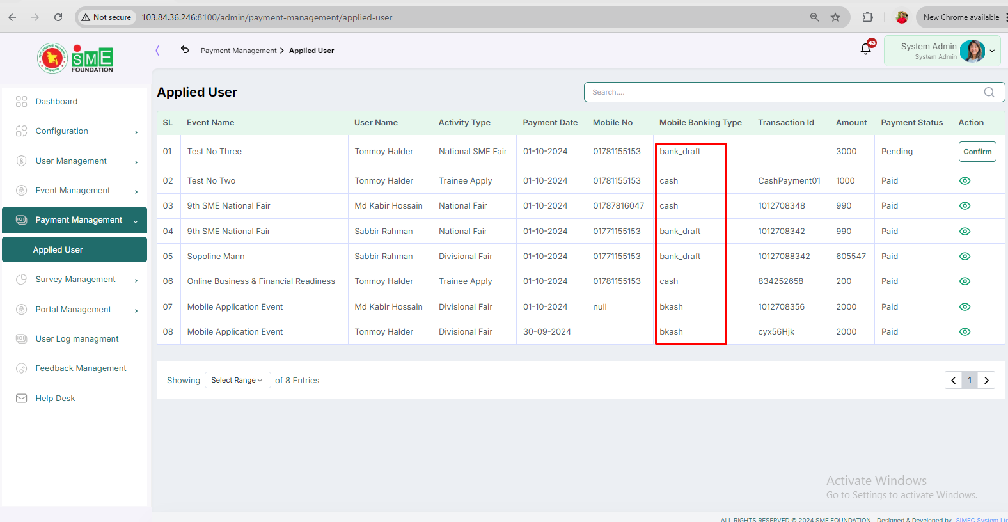The image size is (1008, 522).
Task: Open Chrome extensions puzzle icon
Action: [x=868, y=17]
